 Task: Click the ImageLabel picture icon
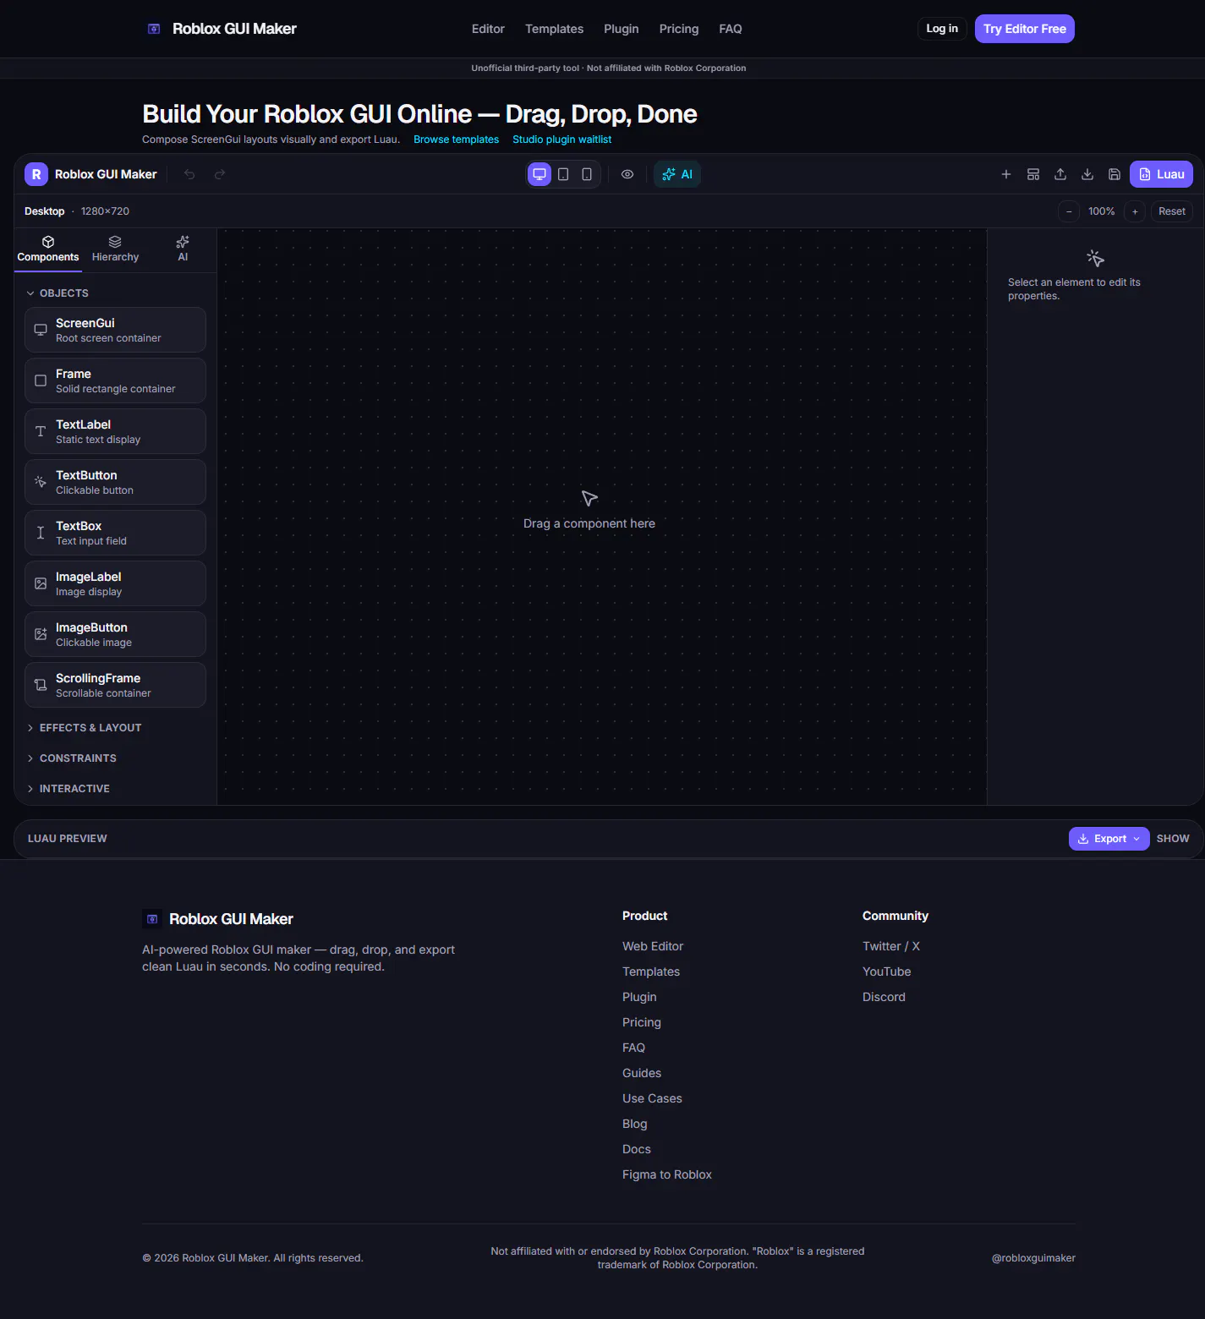(41, 583)
